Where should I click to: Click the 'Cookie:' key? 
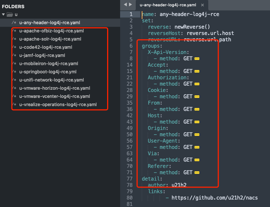(158, 90)
